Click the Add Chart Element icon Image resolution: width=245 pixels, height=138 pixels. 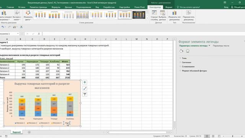click(x=4, y=13)
